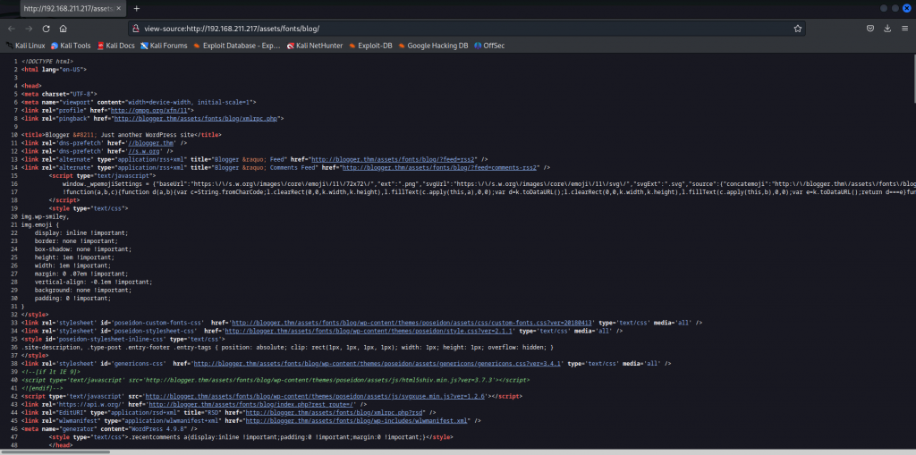
Task: Open the wlwmanifest.xml link
Action: [x=356, y=420]
